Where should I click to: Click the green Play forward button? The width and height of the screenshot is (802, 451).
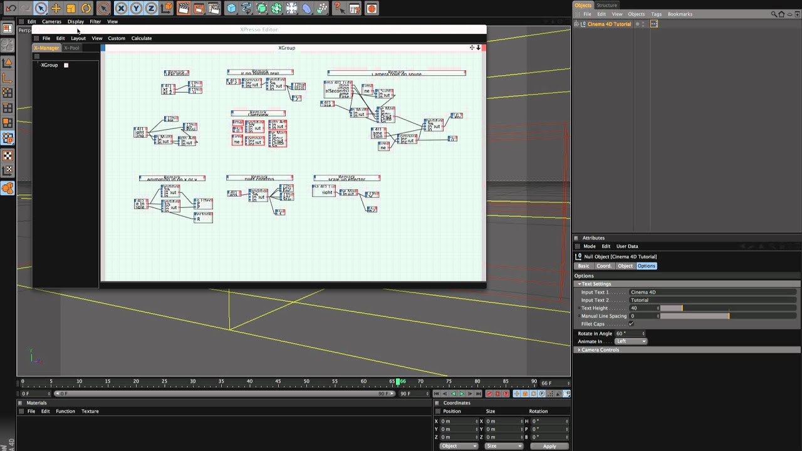click(x=462, y=394)
